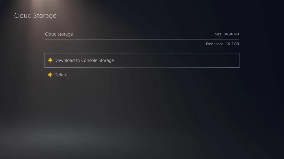
Task: Click the Free space: 107.2 GB text
Action: point(222,44)
